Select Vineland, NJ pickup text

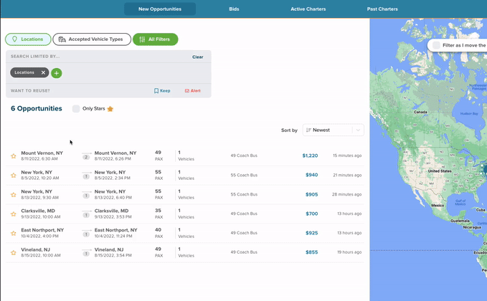pos(35,249)
